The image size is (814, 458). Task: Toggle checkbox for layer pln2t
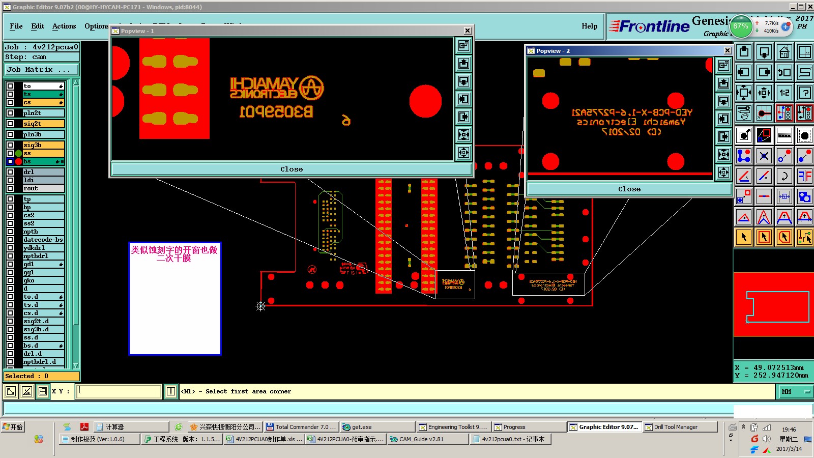[10, 113]
